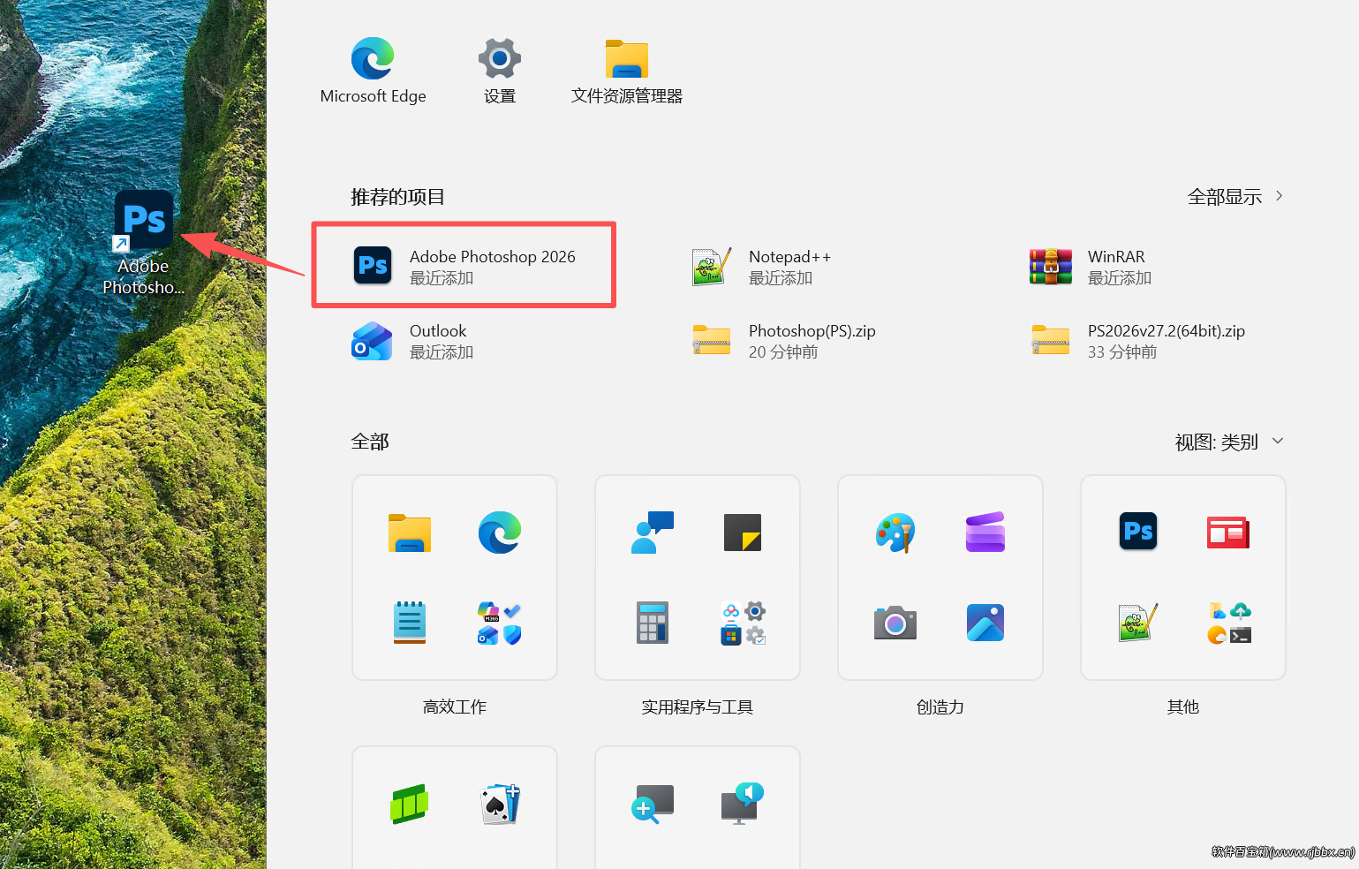Viewport: 1359px width, 869px height.
Task: Open Clipchamp in the 创造力 group
Action: (985, 533)
